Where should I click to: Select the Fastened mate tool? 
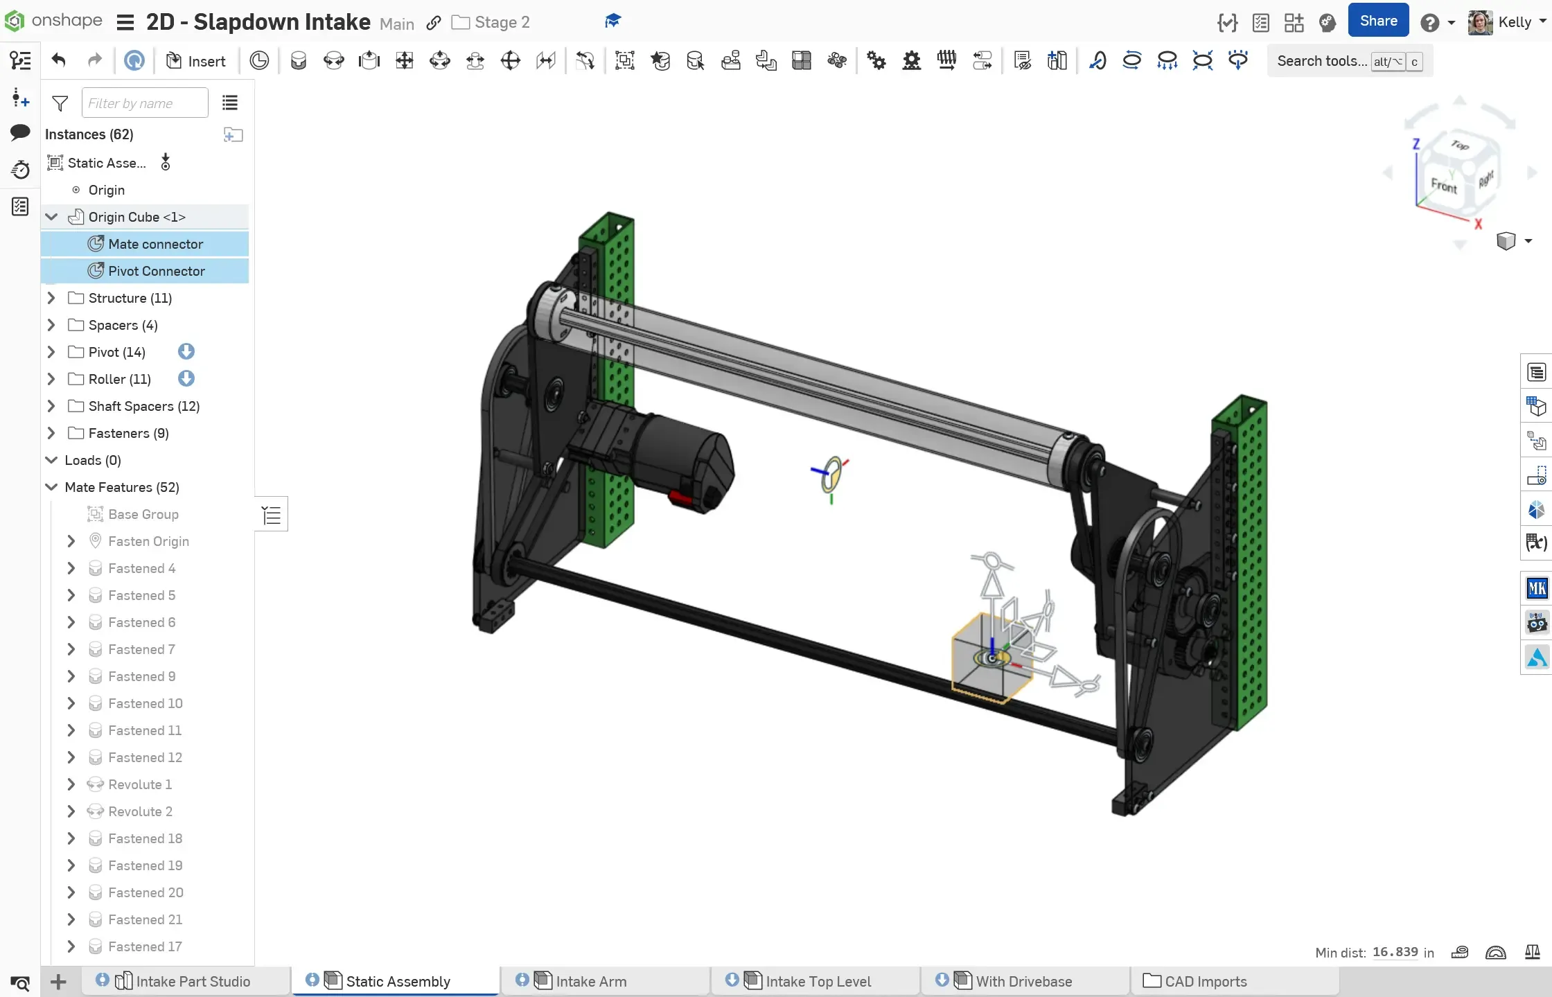point(299,61)
